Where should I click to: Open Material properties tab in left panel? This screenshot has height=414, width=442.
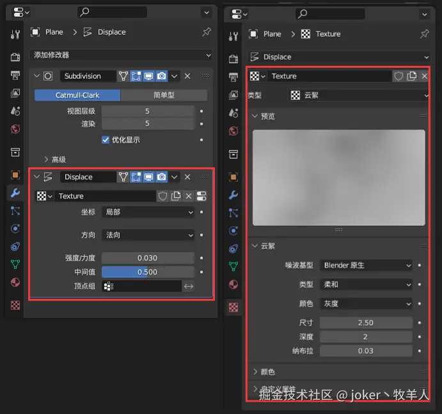tap(15, 282)
